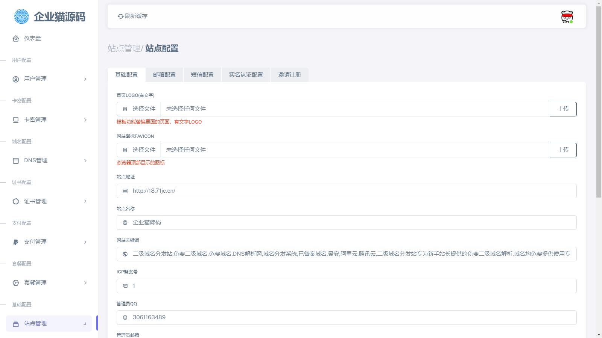
Task: Expand the 证书管理 submenu chevron
Action: click(x=85, y=201)
